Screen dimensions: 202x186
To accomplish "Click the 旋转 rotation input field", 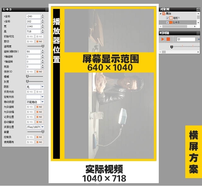I will coord(33,51).
